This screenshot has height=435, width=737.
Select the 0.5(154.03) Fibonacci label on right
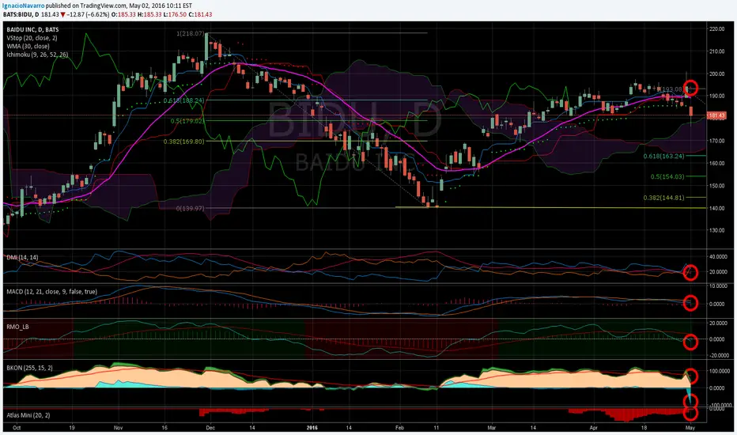click(667, 177)
